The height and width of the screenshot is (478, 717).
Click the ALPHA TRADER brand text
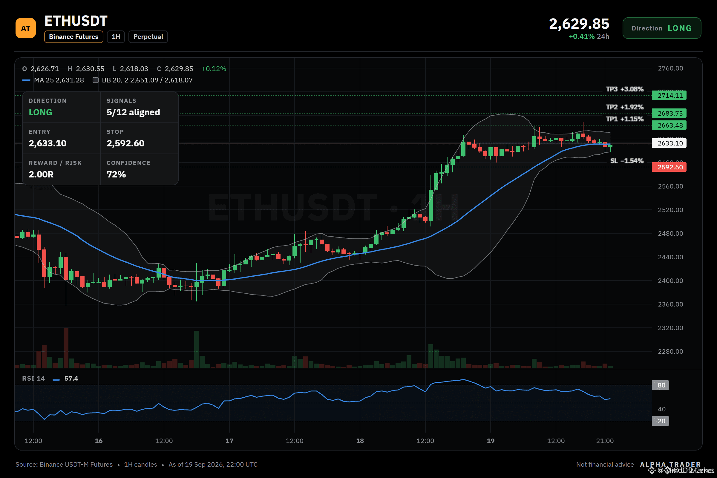click(670, 464)
